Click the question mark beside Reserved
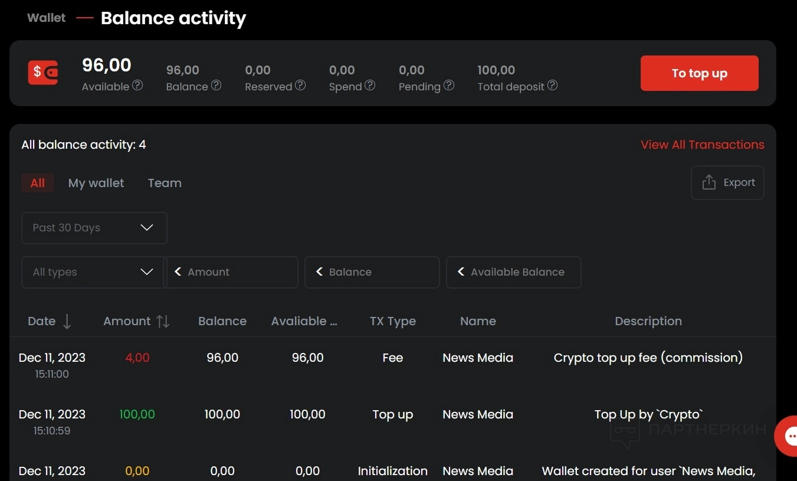797x481 pixels. click(x=300, y=86)
